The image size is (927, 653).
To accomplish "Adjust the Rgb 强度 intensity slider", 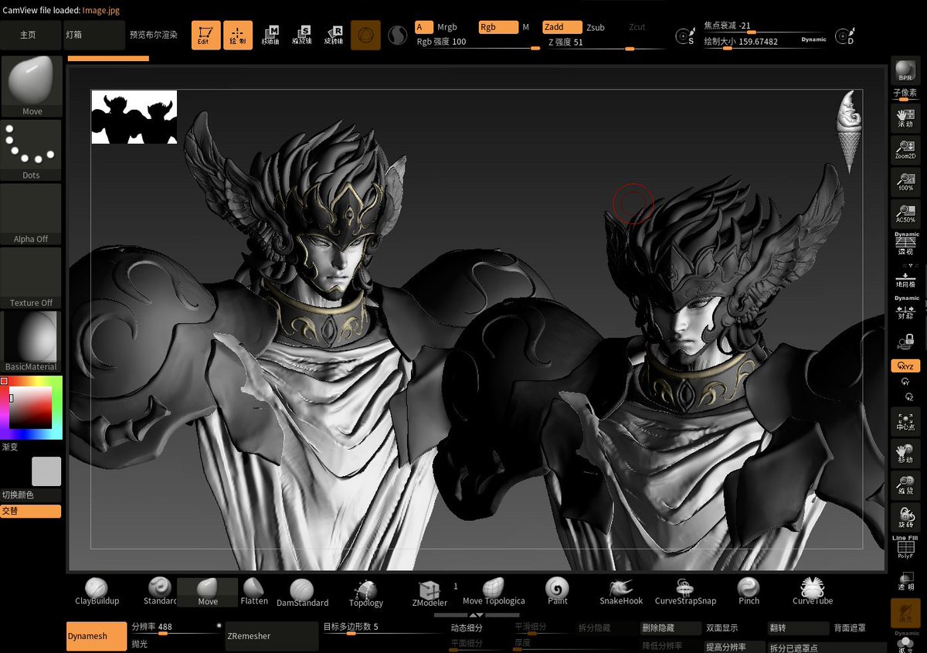I will pyautogui.click(x=477, y=43).
